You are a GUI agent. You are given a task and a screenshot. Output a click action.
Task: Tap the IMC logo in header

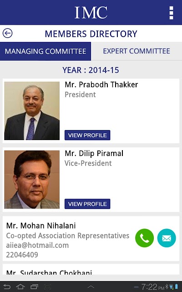pyautogui.click(x=91, y=12)
